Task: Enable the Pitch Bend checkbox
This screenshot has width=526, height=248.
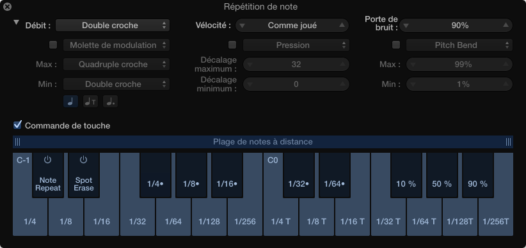Action: tap(396, 45)
